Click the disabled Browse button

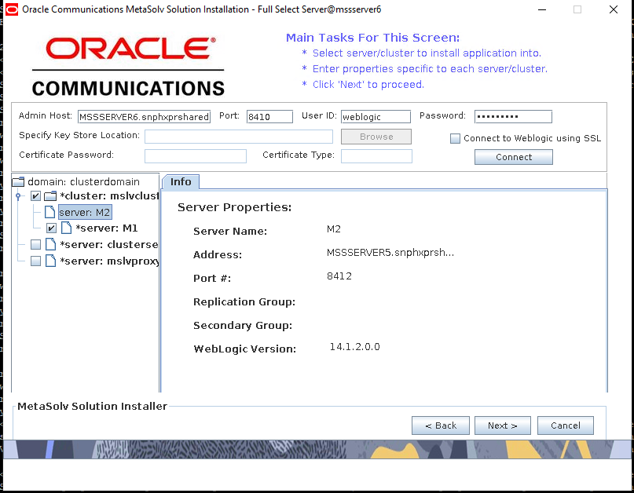pyautogui.click(x=376, y=137)
